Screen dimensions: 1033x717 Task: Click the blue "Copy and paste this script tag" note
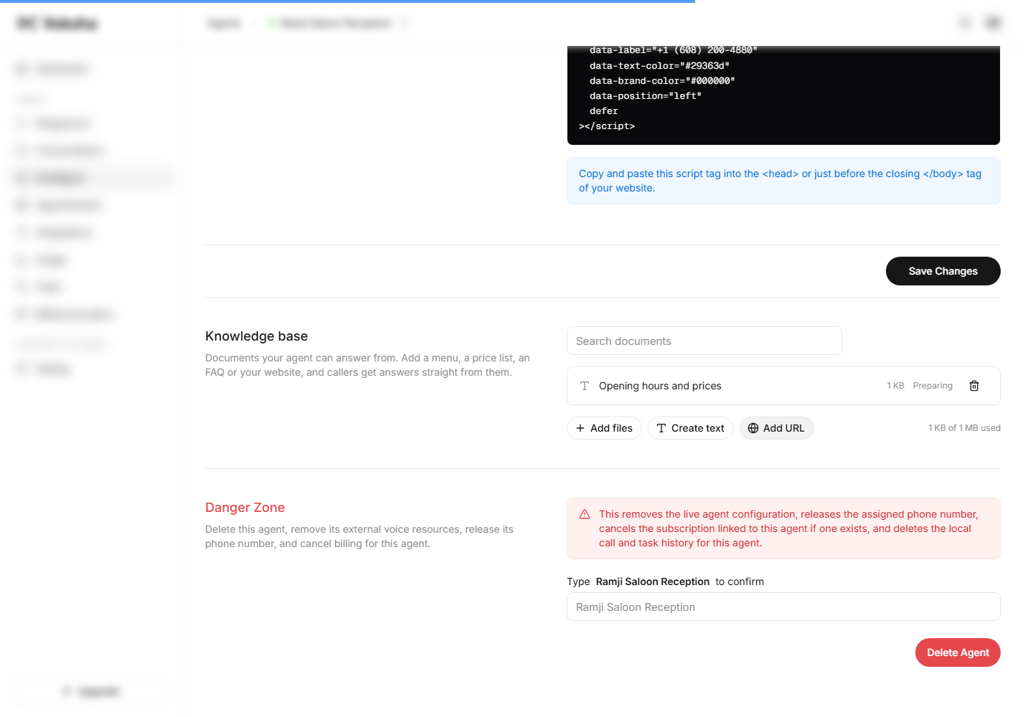(x=783, y=181)
